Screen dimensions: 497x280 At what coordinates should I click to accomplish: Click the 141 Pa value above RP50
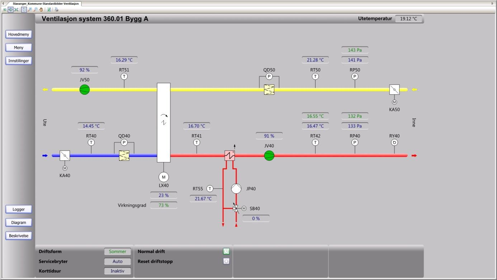pyautogui.click(x=355, y=60)
